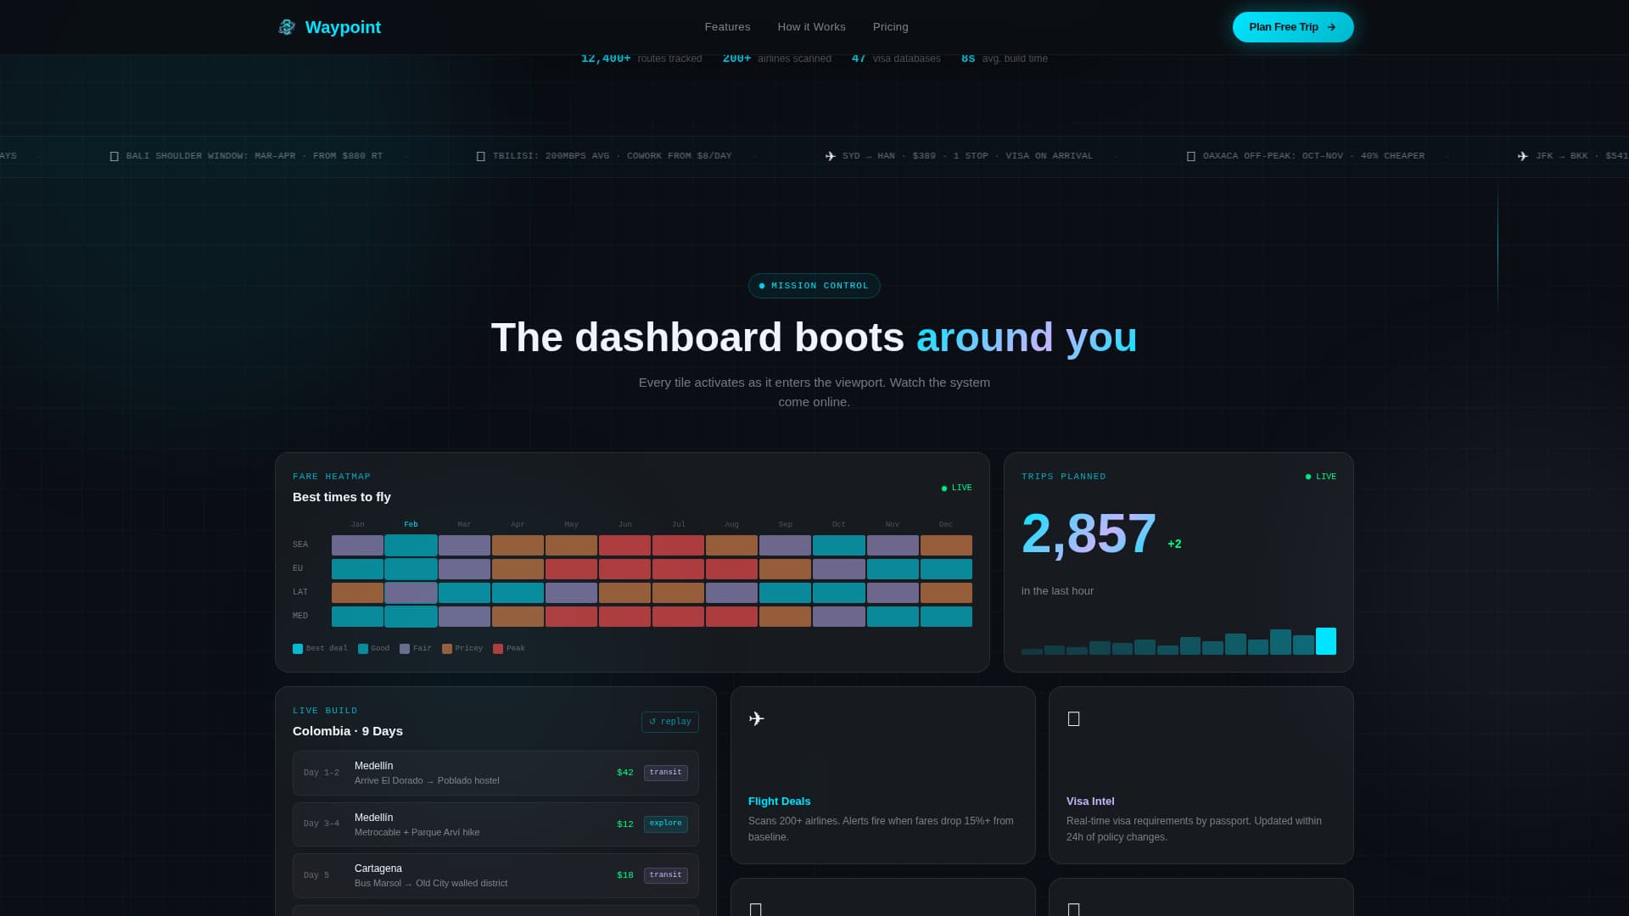The width and height of the screenshot is (1629, 916).
Task: Click the 200+ airlines scanned stat
Action: 776,59
